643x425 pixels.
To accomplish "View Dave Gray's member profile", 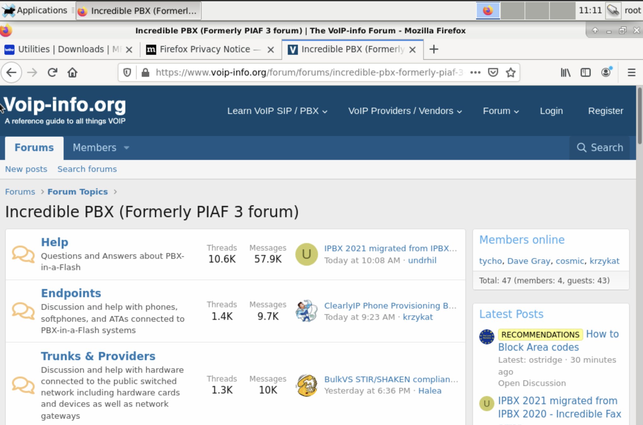I will point(529,261).
